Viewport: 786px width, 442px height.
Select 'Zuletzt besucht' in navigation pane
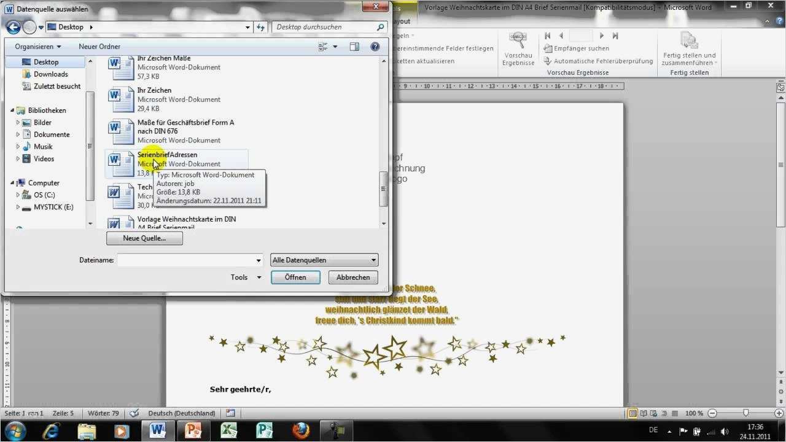[57, 87]
